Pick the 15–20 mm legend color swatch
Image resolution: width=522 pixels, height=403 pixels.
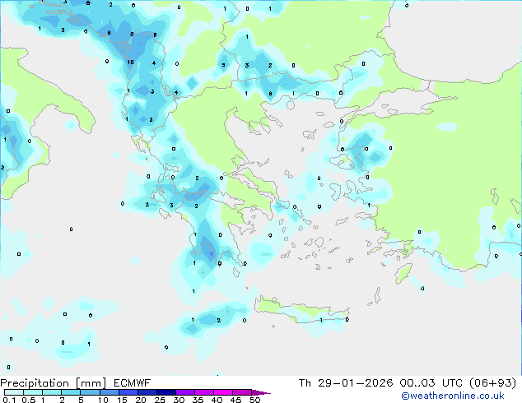(x=128, y=392)
